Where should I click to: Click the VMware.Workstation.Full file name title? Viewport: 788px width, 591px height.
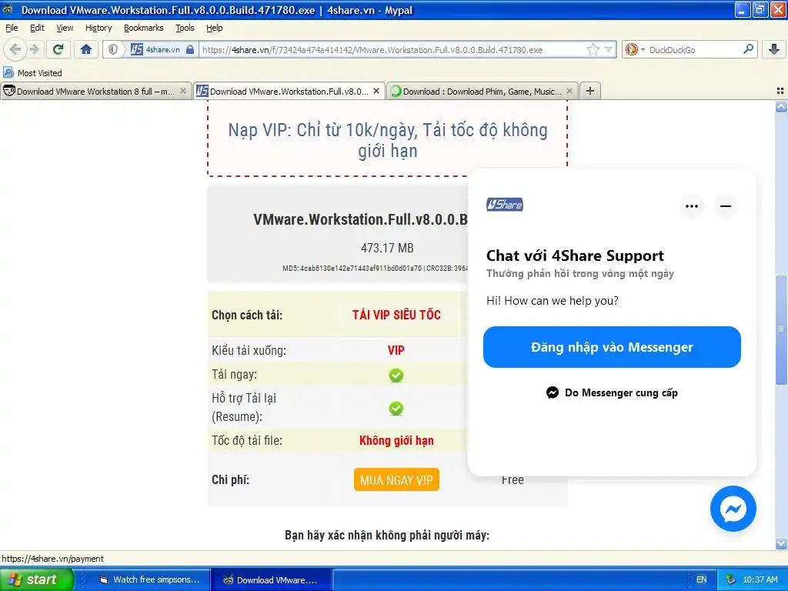pyautogui.click(x=360, y=219)
